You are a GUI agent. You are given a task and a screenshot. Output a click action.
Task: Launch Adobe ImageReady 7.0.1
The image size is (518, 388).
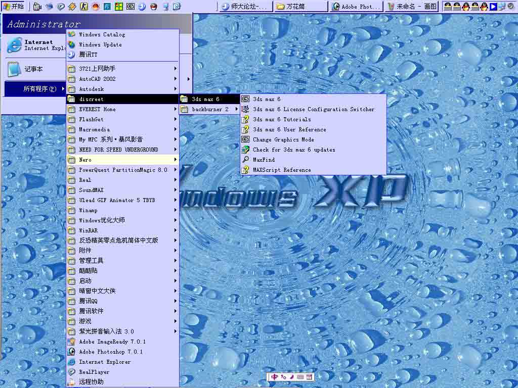[112, 342]
